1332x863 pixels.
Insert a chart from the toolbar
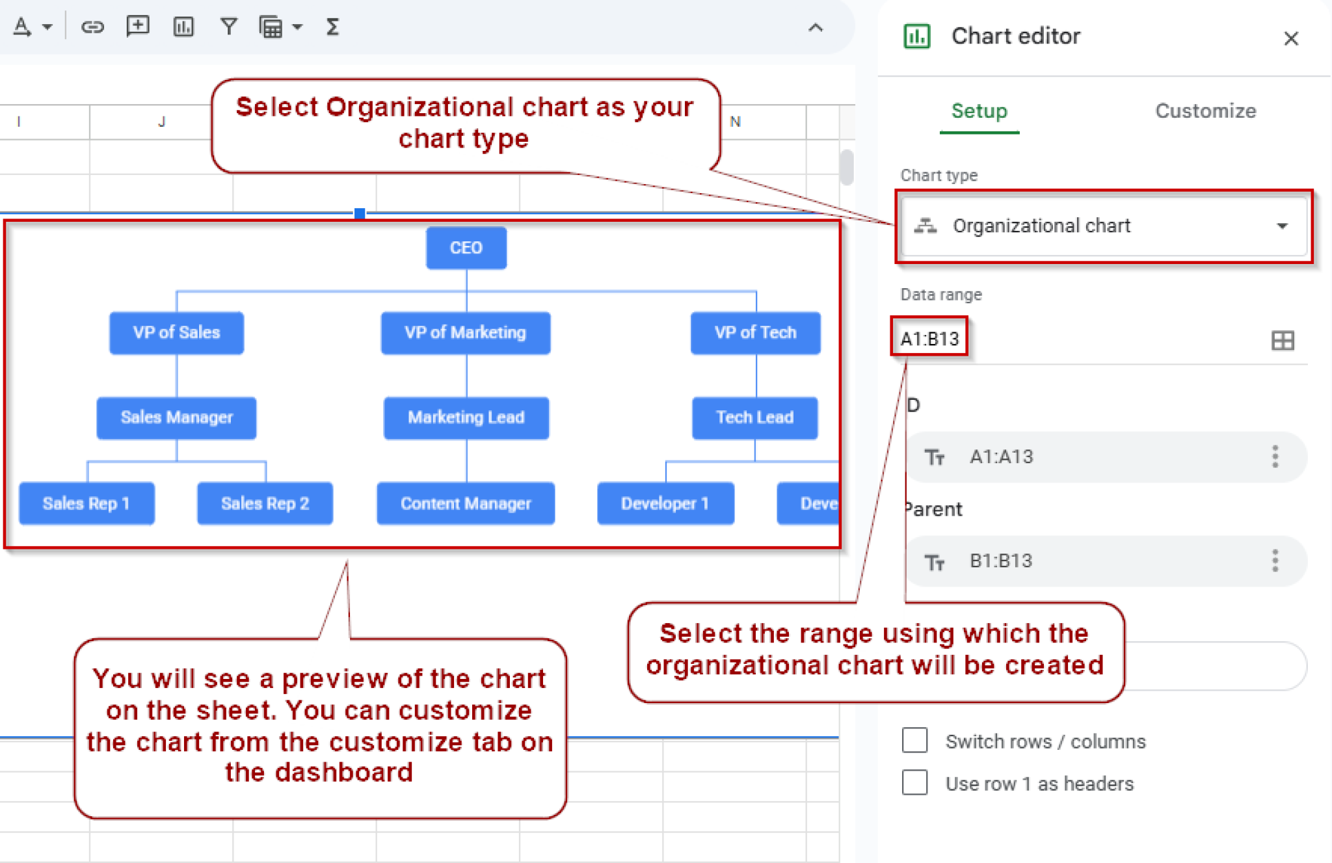183,26
